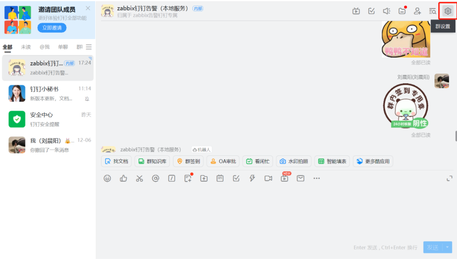This screenshot has width=457, height=262.
Task: Open zabbix钉钉 conversation in list
Action: 48,68
